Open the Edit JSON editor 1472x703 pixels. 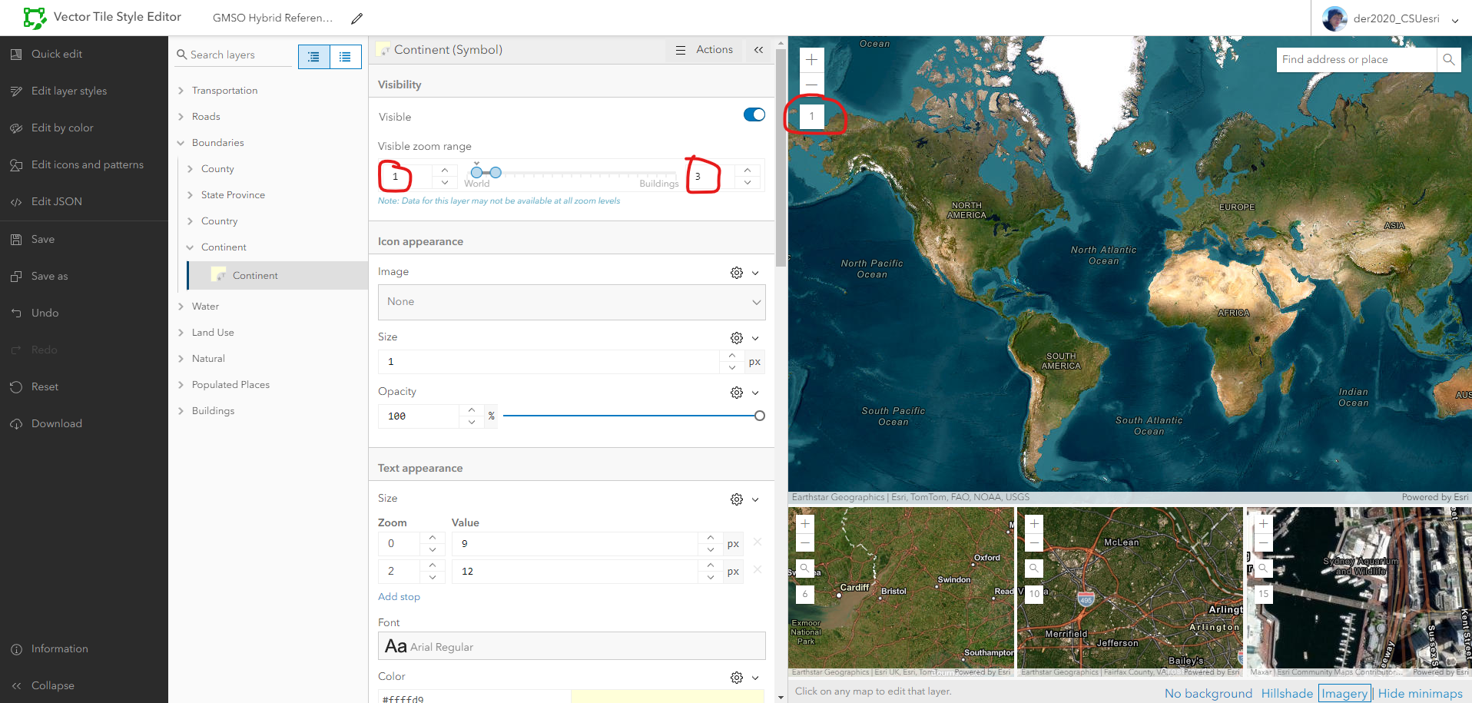point(55,201)
